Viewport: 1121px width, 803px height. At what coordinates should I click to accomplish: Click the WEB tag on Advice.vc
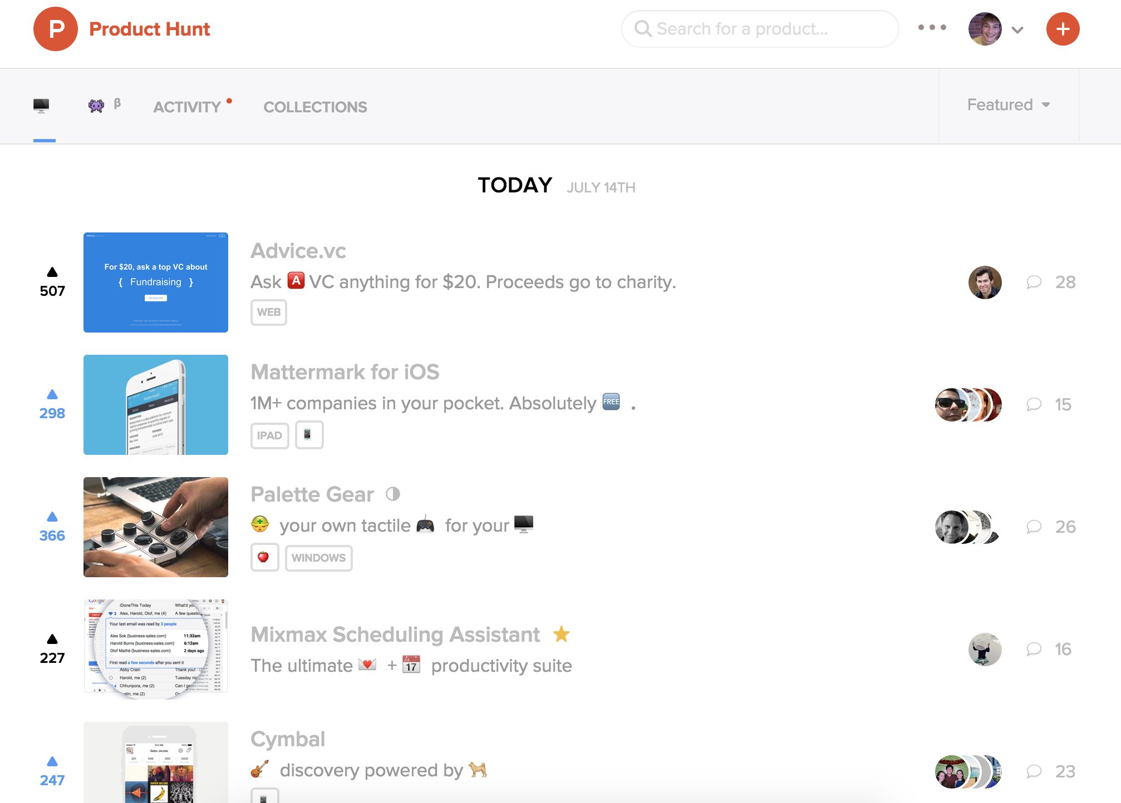pos(269,312)
